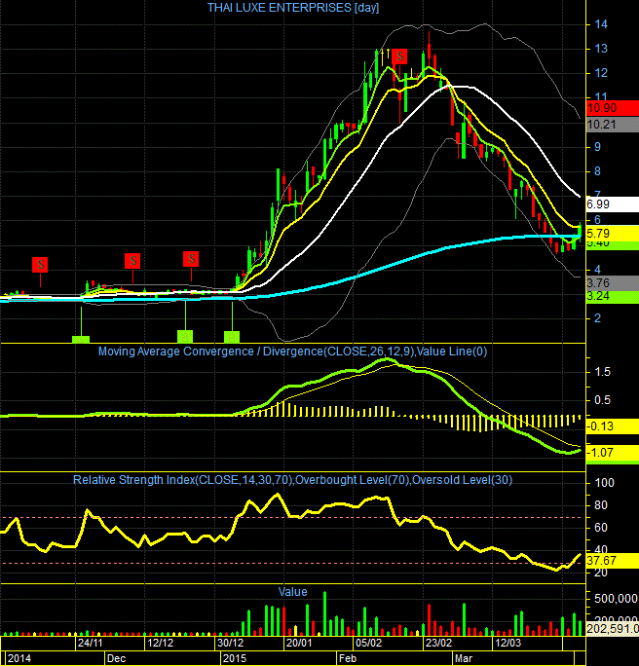Click the green buy marker nearest 30/12 date
Viewport: 639px width, 666px height.
tap(232, 337)
